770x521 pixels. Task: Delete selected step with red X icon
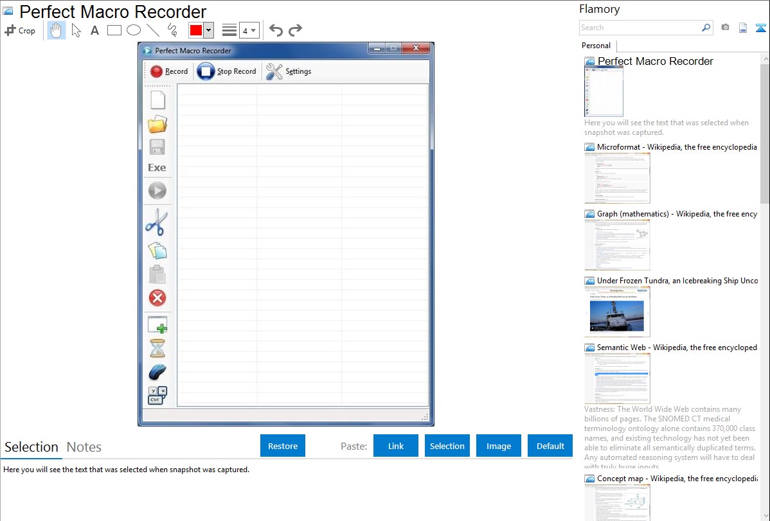(x=157, y=298)
